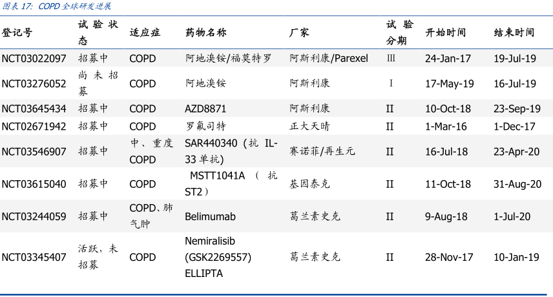This screenshot has height=297, width=553.
Task: Open trial NCT03645434
Action: click(34, 108)
